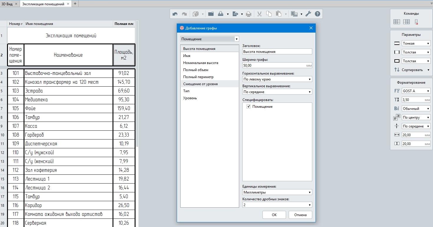Image resolution: width=433 pixels, height=227 pixels.
Task: Uncheck the Помещение checkbox under Специфицировать
Action: tap(249, 107)
